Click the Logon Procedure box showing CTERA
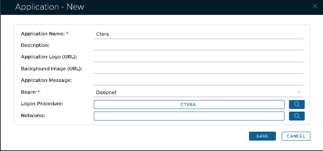323x151 pixels. (x=189, y=105)
